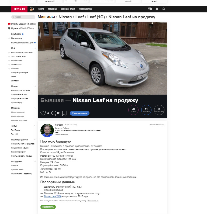Open the varspb author avatar photo
The image size is (207, 214).
47,130
